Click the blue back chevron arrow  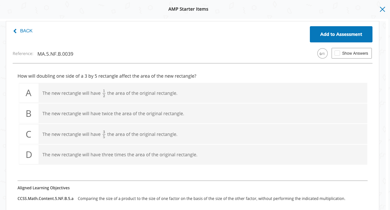tap(15, 31)
